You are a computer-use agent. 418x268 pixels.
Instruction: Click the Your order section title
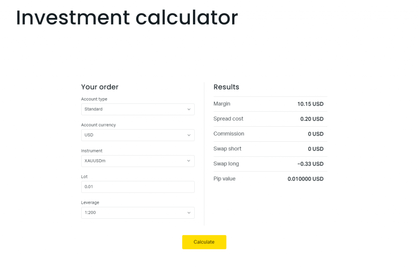[x=100, y=87]
